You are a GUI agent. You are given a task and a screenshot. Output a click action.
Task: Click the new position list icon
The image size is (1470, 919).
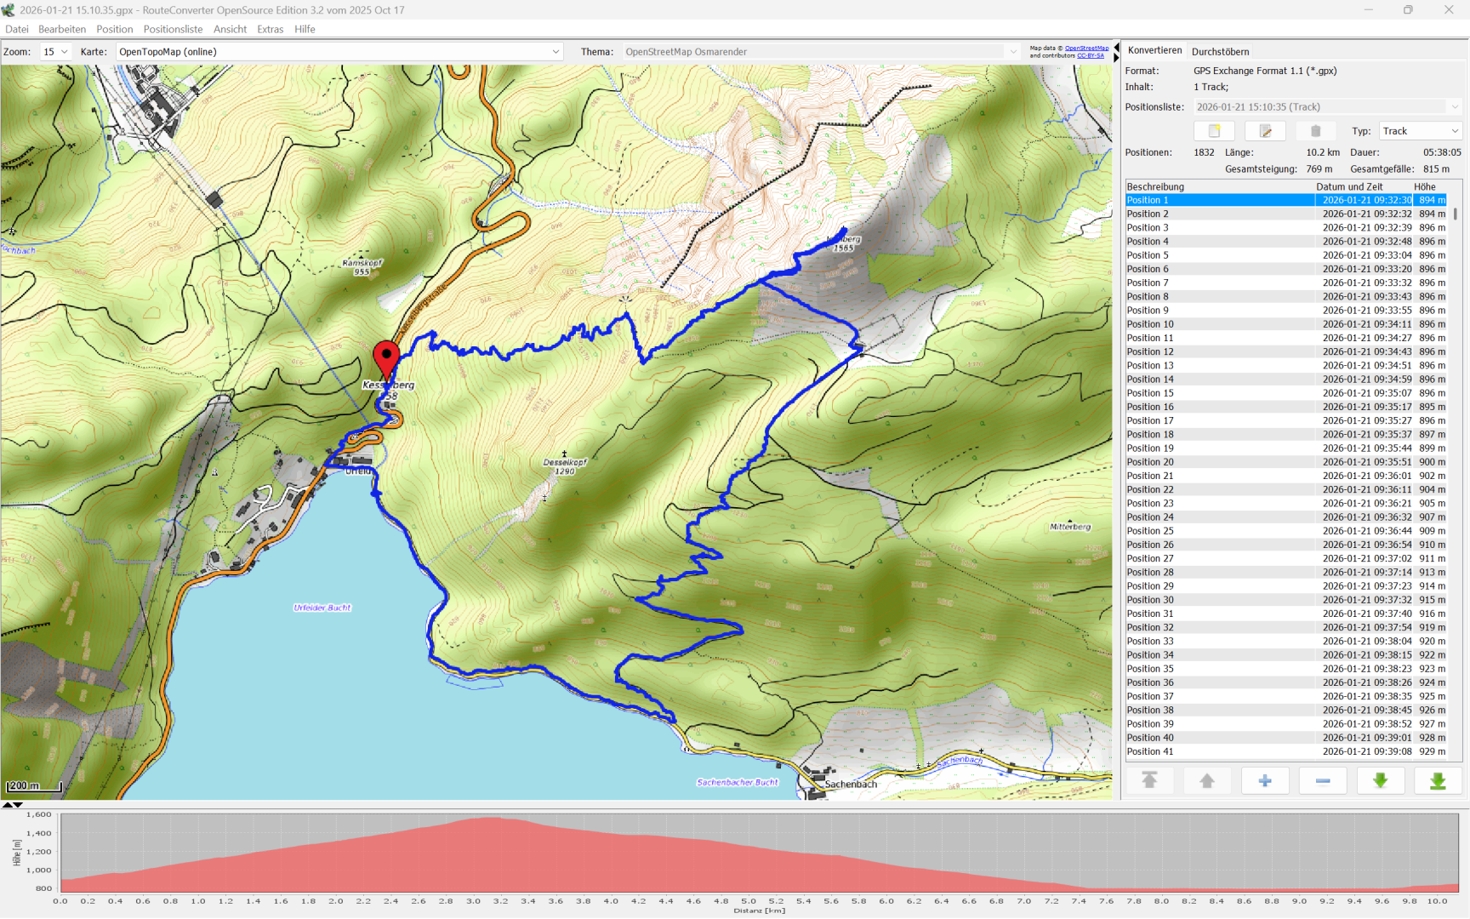pos(1214,131)
